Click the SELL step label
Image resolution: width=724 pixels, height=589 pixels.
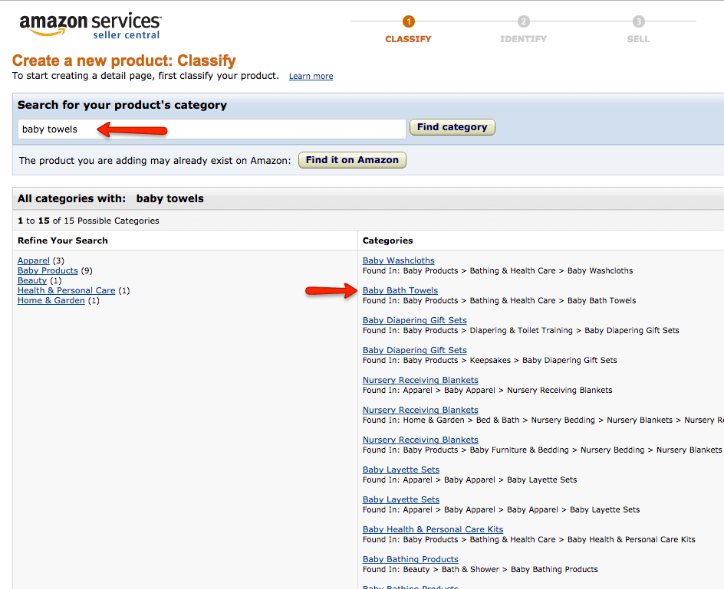[x=639, y=39]
